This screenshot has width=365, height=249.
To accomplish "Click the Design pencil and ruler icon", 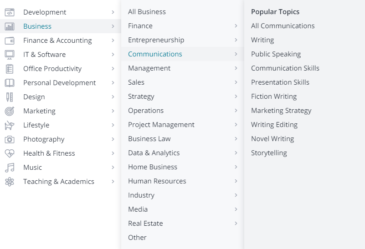I will pyautogui.click(x=10, y=97).
